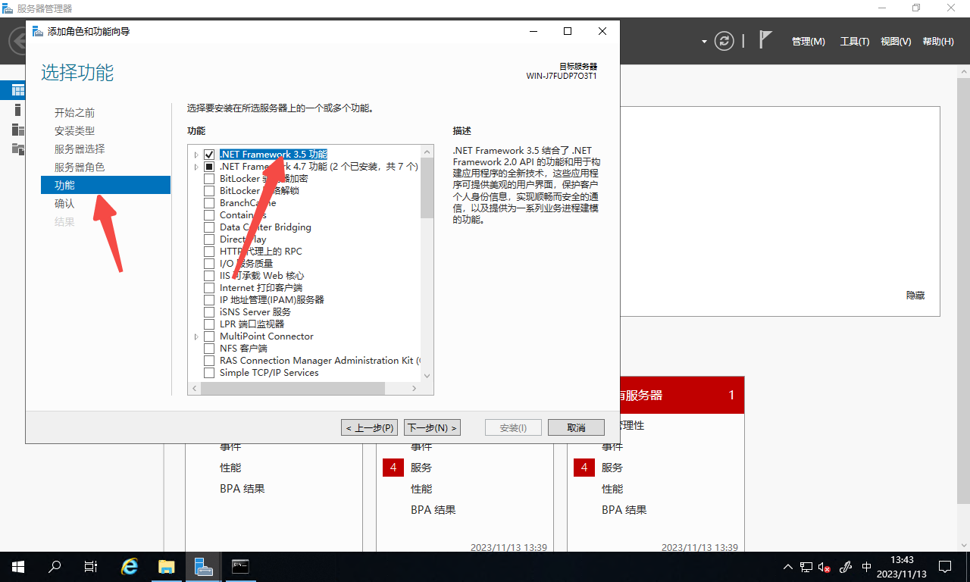Open the Windows Start menu
Image resolution: width=970 pixels, height=582 pixels.
pos(17,566)
